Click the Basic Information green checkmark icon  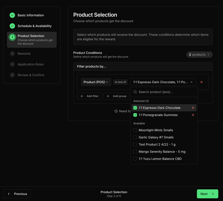(12, 15)
